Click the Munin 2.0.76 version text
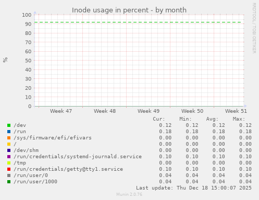The width and height of the screenshot is (259, 200). pyautogui.click(x=129, y=194)
